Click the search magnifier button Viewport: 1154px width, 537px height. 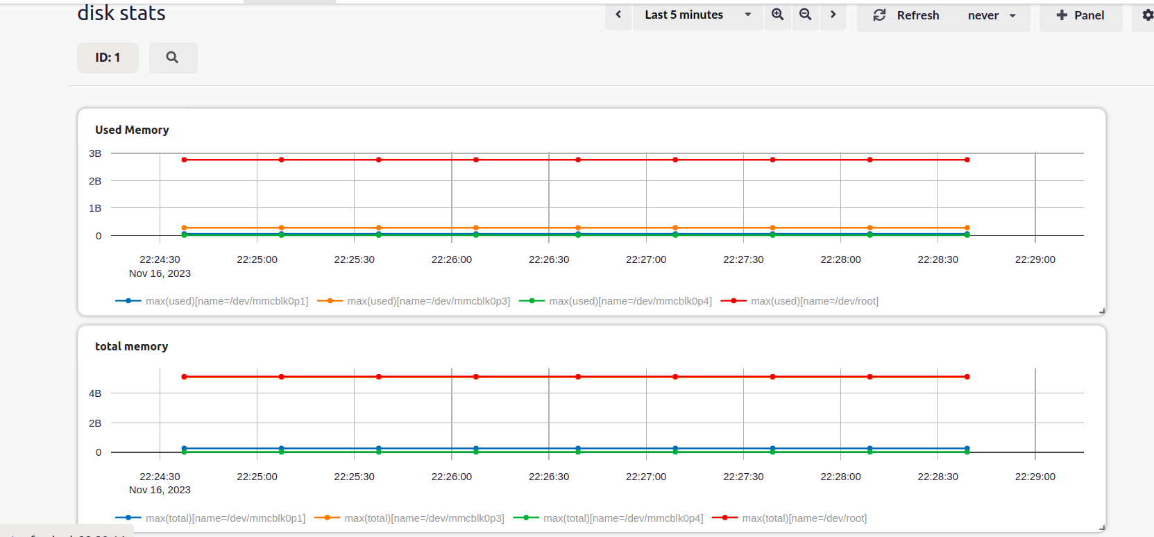click(173, 58)
